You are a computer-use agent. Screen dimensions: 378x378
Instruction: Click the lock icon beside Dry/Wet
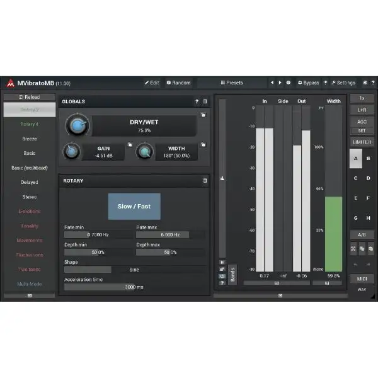[x=202, y=115]
